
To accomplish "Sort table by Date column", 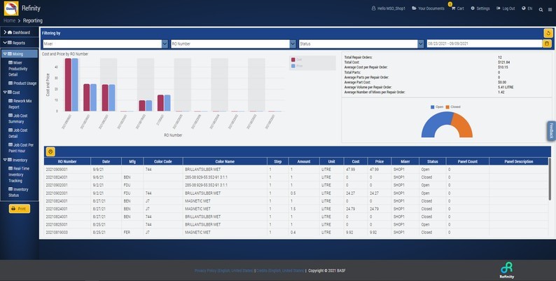I will 106,161.
